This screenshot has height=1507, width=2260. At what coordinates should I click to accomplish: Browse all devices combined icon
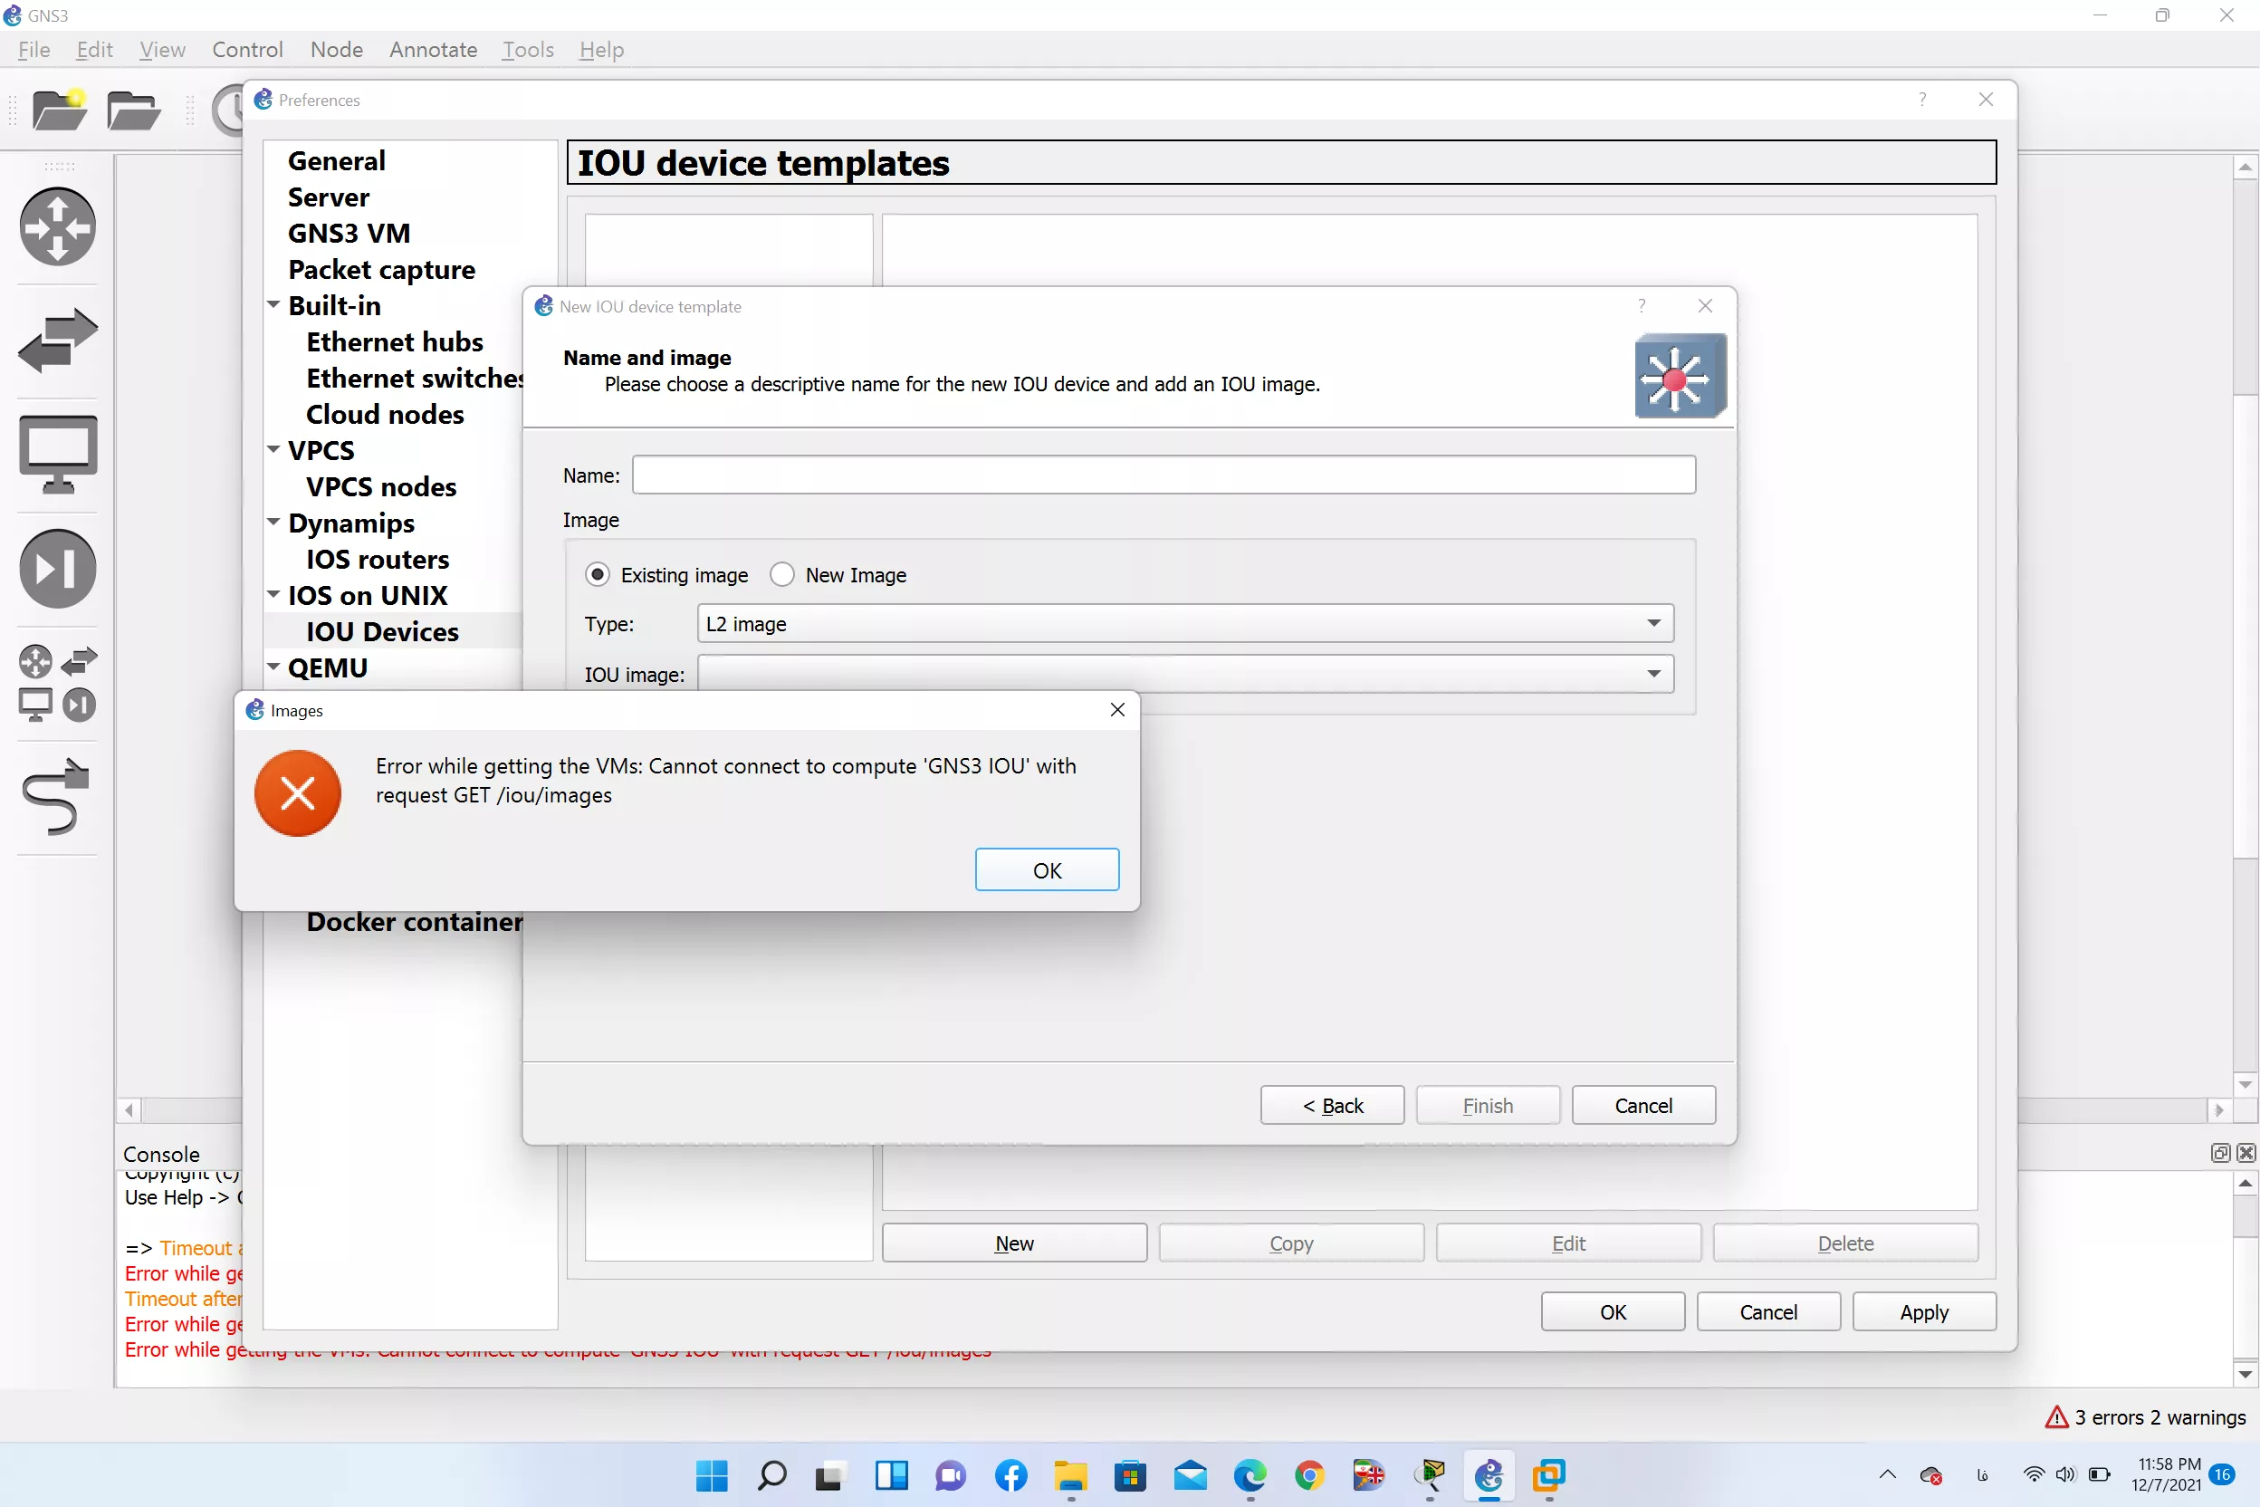[x=58, y=684]
